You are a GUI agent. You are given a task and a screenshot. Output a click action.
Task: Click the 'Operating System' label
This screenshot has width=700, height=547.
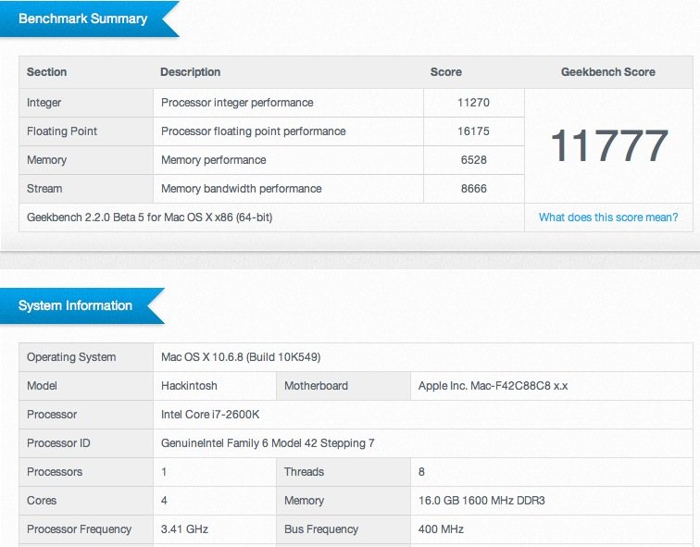coord(71,357)
